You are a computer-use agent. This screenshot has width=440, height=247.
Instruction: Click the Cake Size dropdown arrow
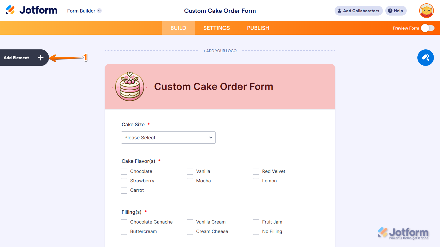coord(211,138)
